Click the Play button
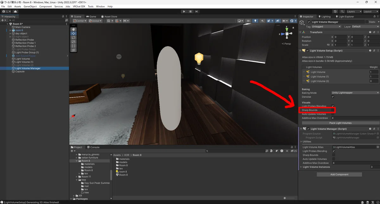 [184, 11]
